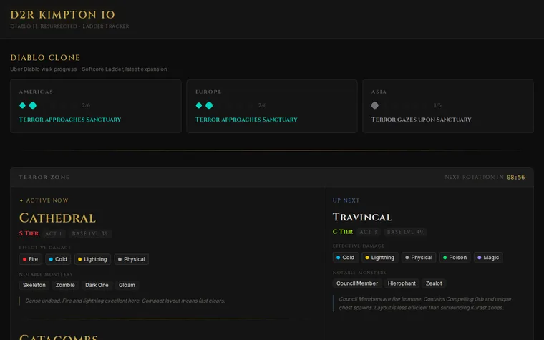The height and width of the screenshot is (340, 544).
Task: Click the Dark One monster tag
Action: 97,285
